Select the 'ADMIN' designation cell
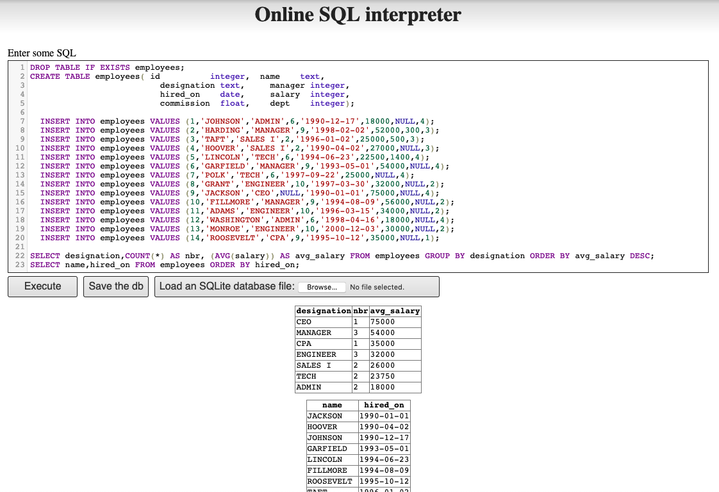Image resolution: width=719 pixels, height=492 pixels. pyautogui.click(x=324, y=388)
